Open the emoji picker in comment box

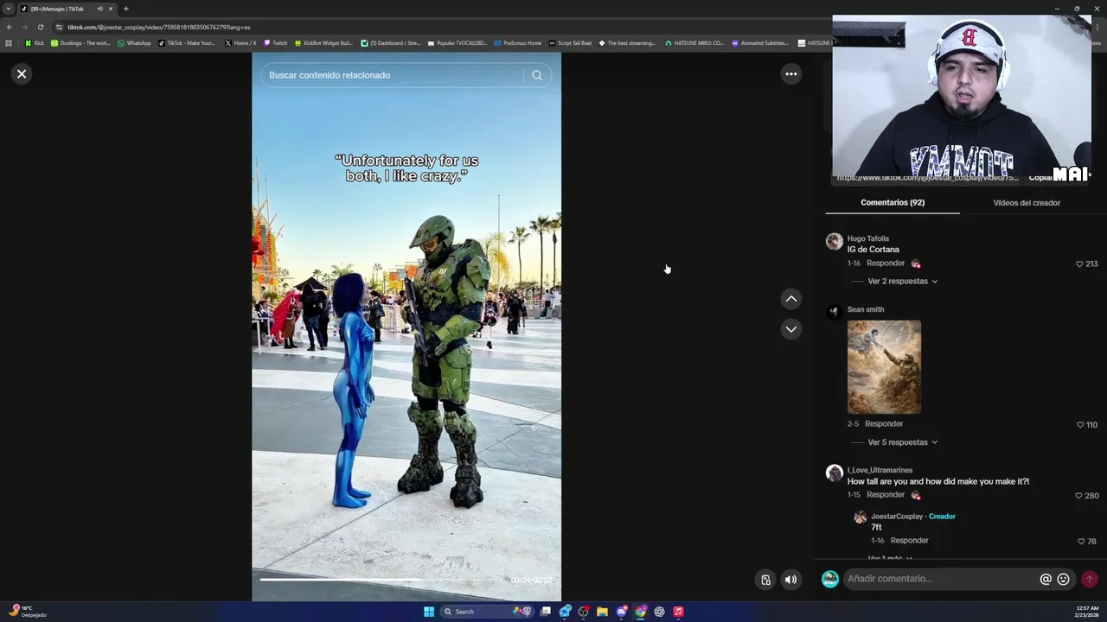click(x=1064, y=580)
